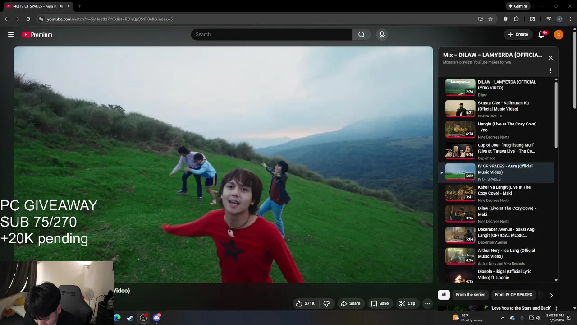Click the address bar URL
The image size is (577, 325).
tap(110, 19)
